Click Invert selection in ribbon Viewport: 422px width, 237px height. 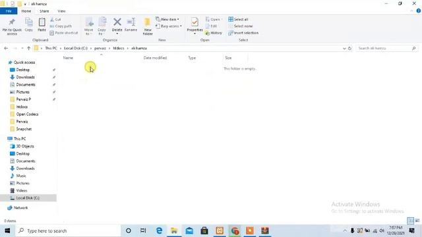(x=243, y=33)
